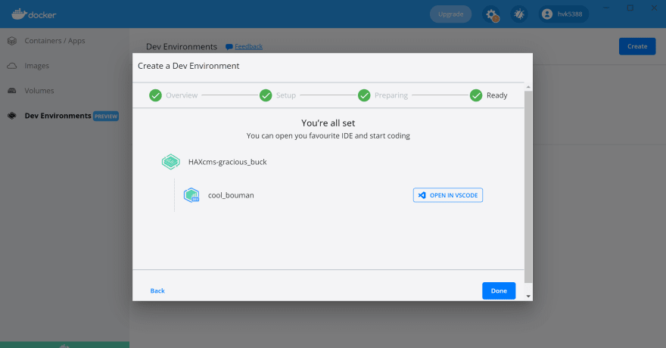Click the dialog scrollbar down arrow

tap(528, 297)
